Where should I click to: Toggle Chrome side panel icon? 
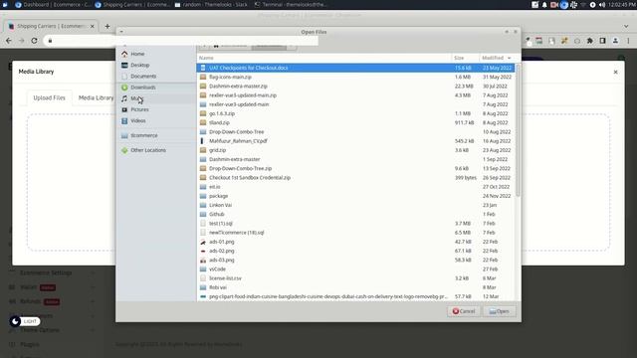click(602, 41)
